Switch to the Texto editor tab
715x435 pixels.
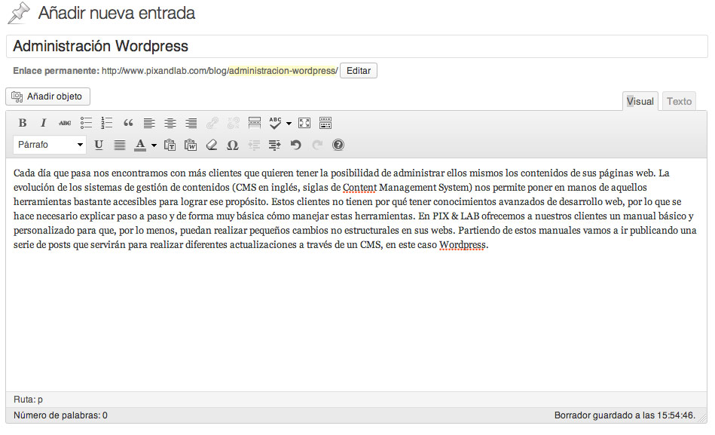coord(679,101)
